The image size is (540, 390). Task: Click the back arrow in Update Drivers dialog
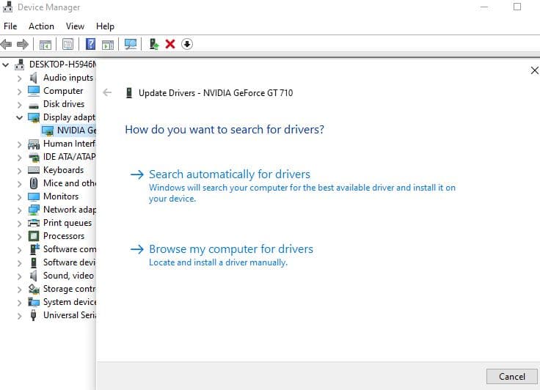tap(108, 92)
